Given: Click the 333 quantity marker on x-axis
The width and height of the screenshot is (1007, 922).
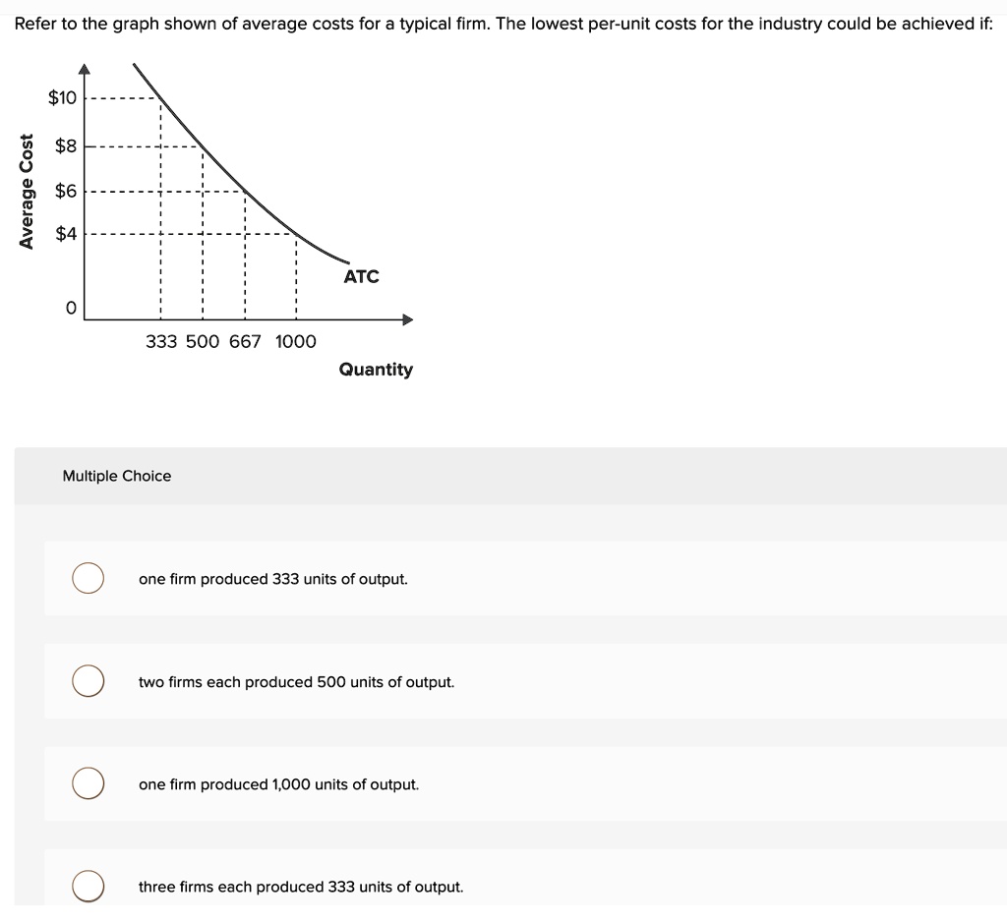Looking at the screenshot, I should point(159,341).
